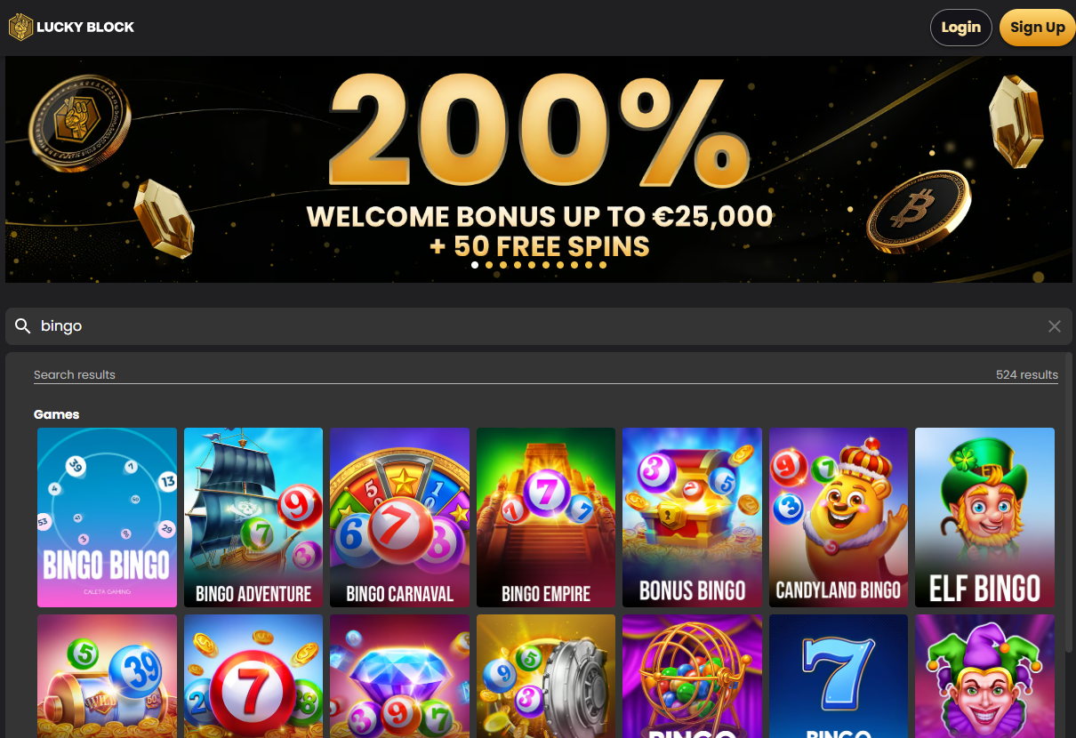The height and width of the screenshot is (738, 1076).
Task: Click the search magnifier icon
Action: [x=23, y=326]
